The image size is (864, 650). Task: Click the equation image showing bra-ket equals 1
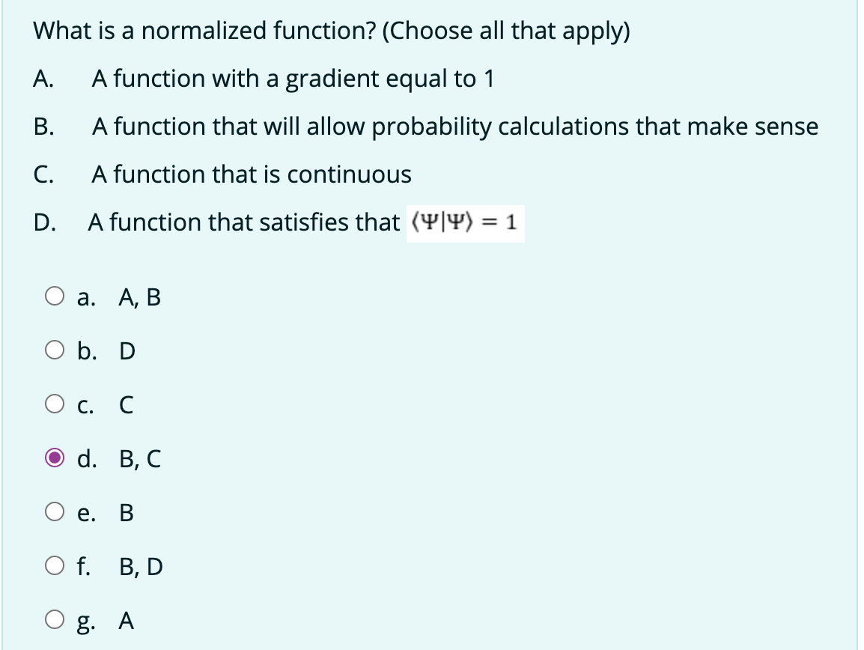pos(465,223)
